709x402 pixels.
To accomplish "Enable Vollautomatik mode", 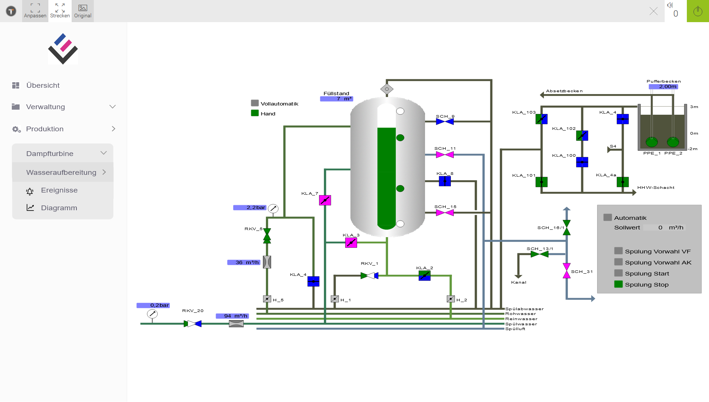I will (255, 103).
